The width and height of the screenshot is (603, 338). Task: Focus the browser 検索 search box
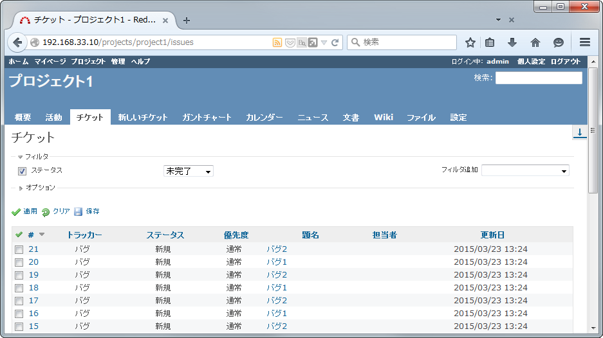pos(402,42)
